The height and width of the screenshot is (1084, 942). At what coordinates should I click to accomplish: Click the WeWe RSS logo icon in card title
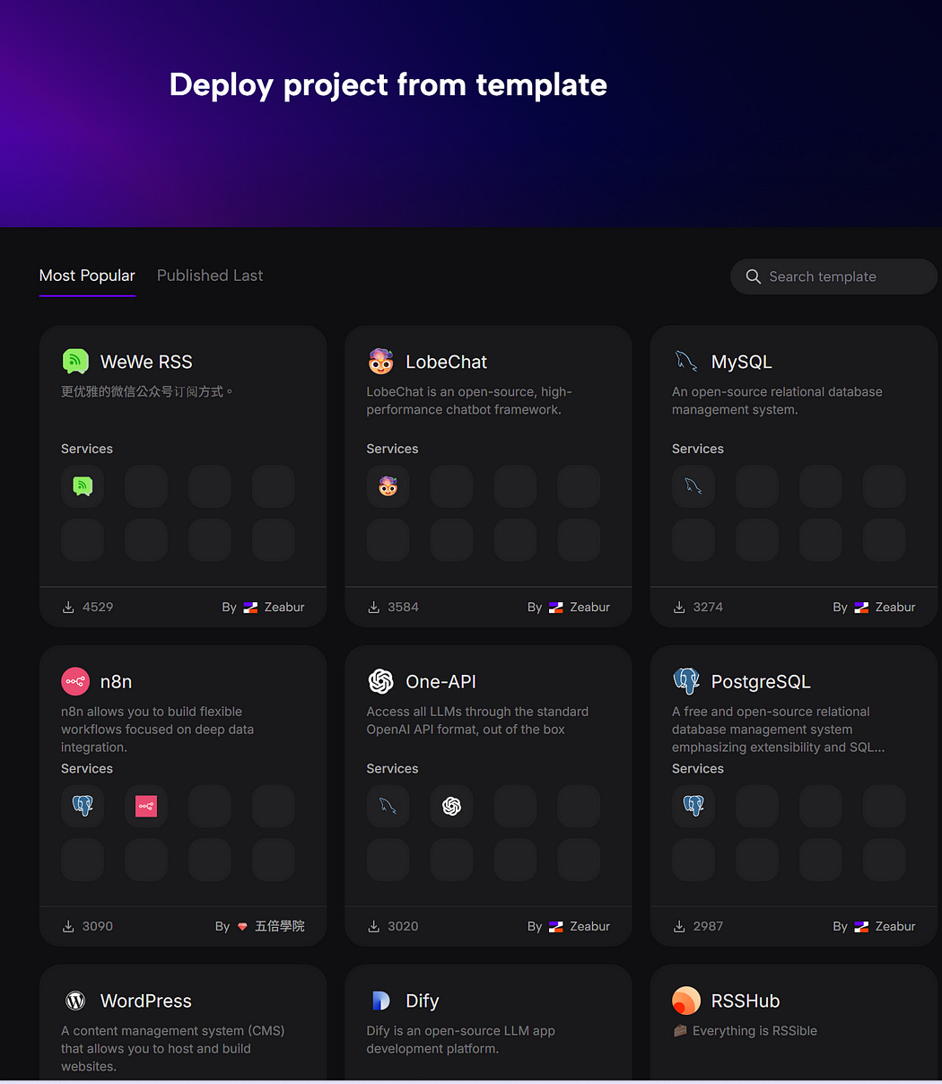tap(75, 362)
